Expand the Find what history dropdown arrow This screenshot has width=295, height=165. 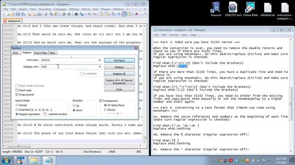point(100,60)
